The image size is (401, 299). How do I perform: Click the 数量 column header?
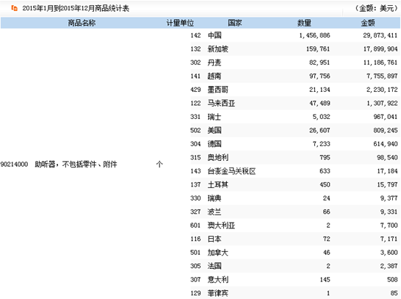point(304,23)
